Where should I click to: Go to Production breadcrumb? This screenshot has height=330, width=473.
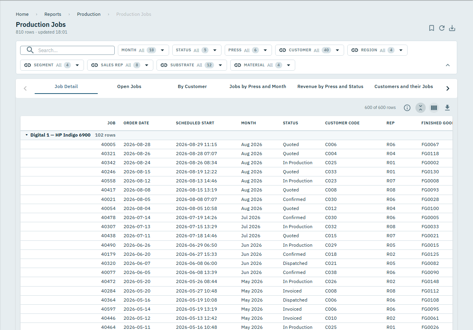(x=89, y=14)
